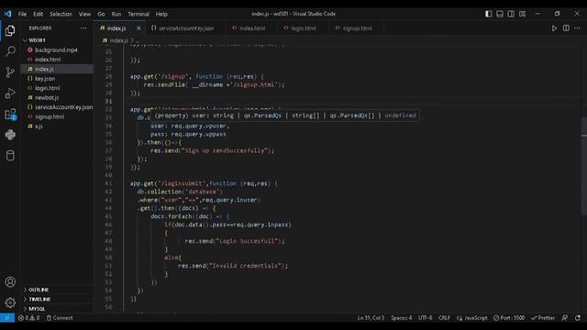Click the Visual Studio Code logo icon

click(x=8, y=14)
